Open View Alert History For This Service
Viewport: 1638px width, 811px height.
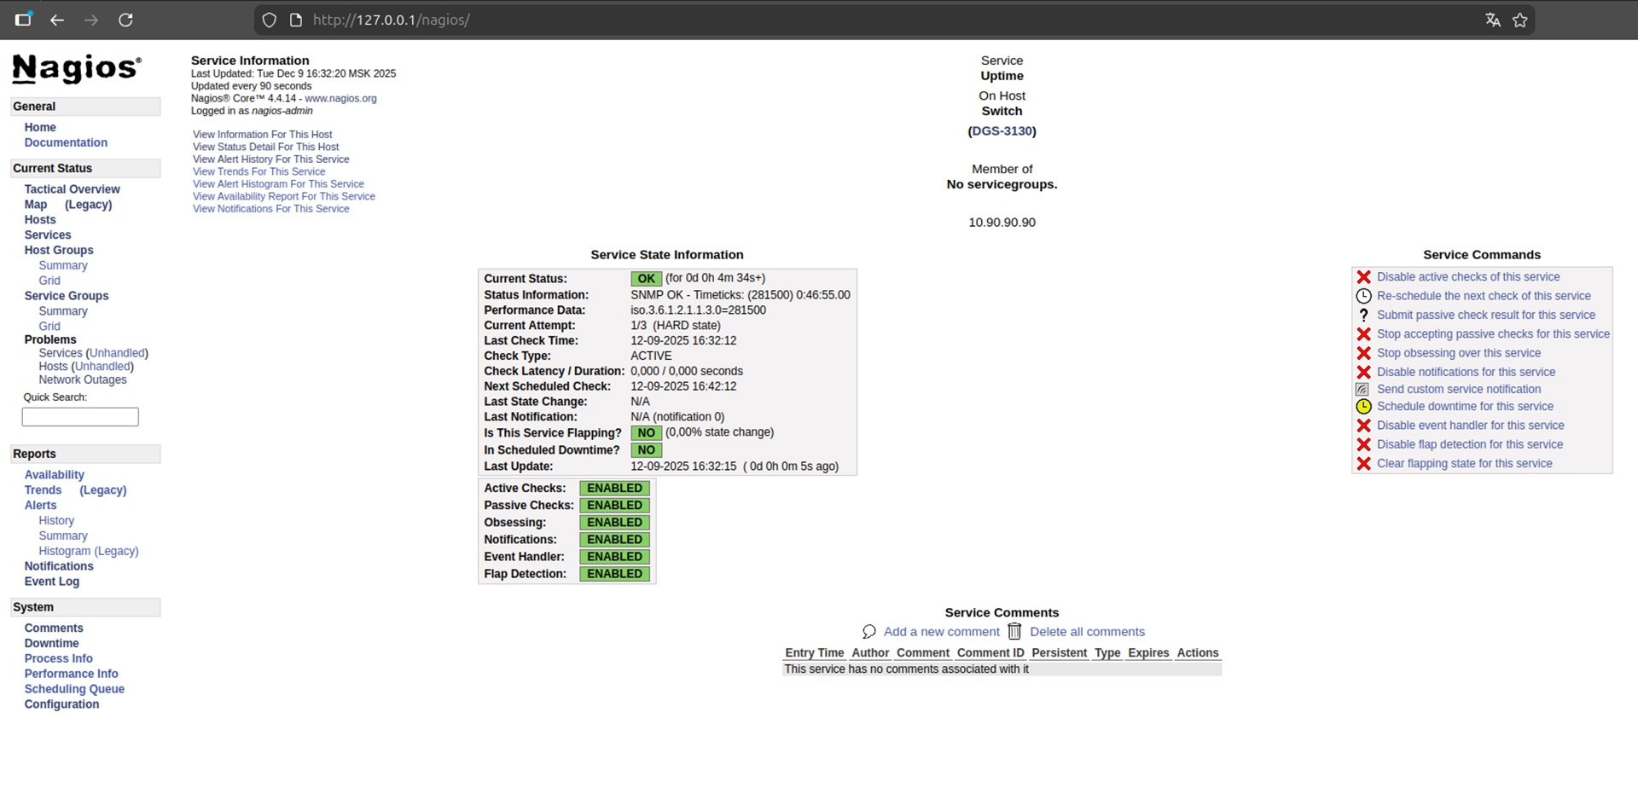[x=270, y=159]
